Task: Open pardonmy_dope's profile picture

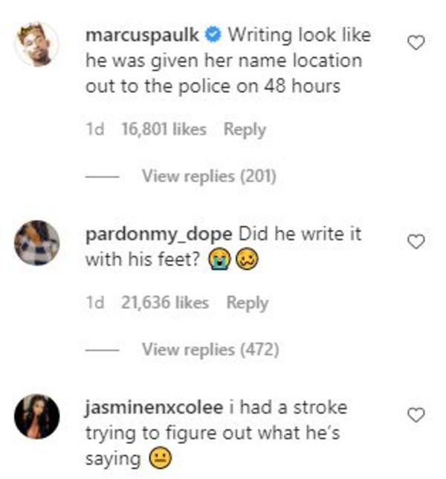Action: point(37,242)
